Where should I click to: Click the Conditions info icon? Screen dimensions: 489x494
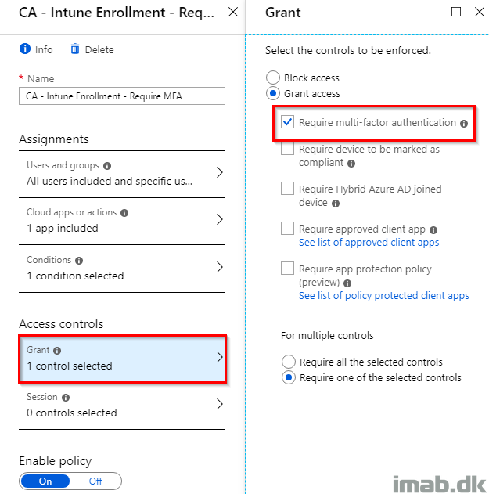click(79, 261)
